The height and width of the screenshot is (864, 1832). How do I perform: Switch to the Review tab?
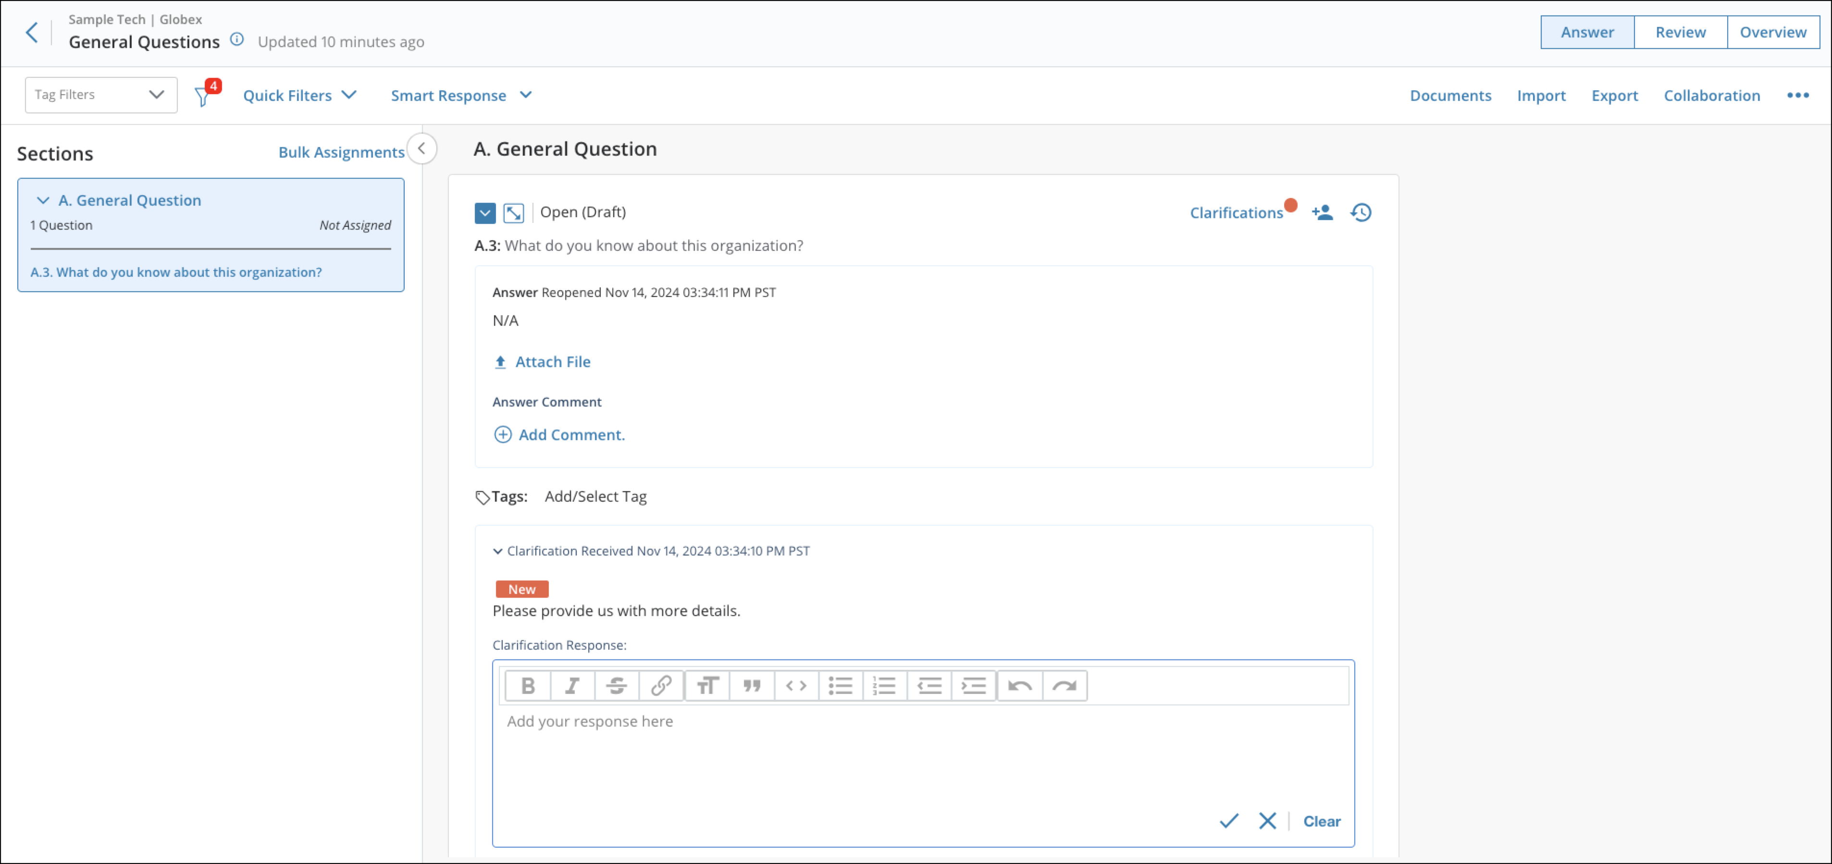pyautogui.click(x=1681, y=32)
